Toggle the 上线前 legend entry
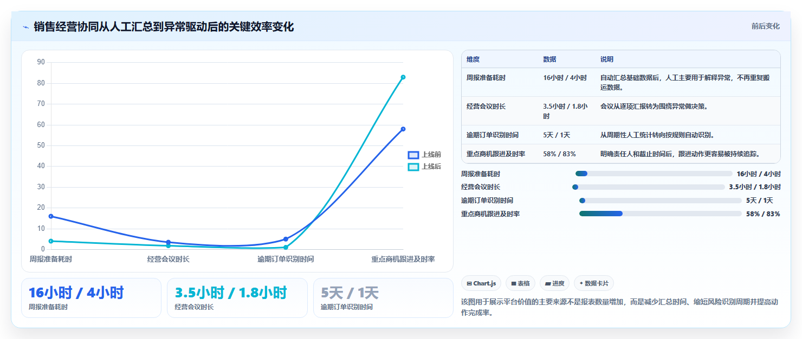 pos(424,155)
